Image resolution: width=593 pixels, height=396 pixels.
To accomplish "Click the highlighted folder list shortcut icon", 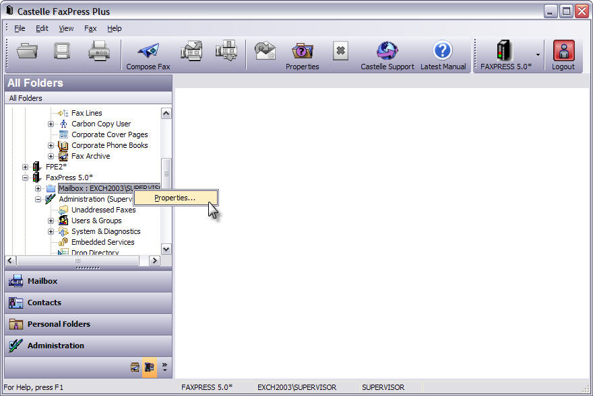I will (x=150, y=367).
